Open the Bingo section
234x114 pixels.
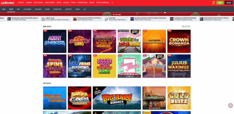point(59,3)
